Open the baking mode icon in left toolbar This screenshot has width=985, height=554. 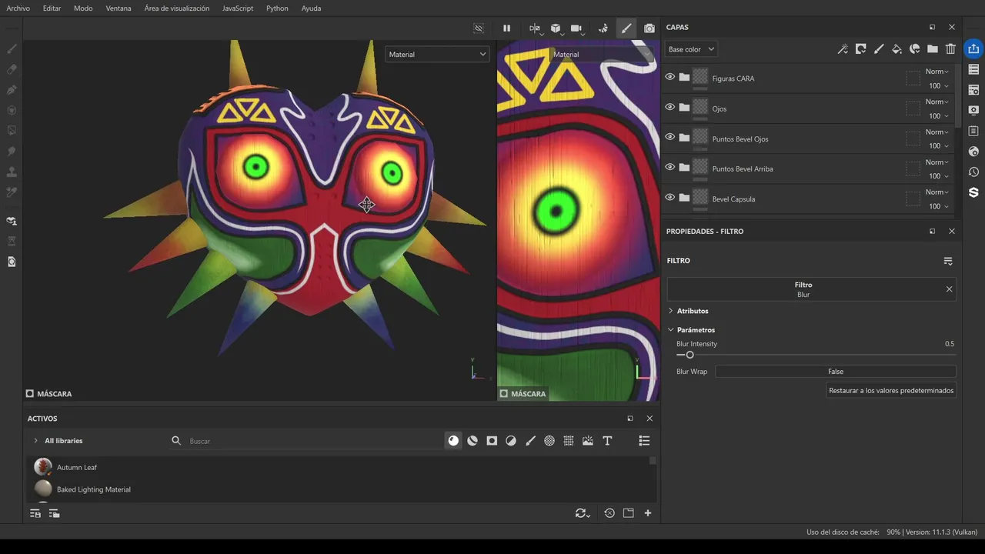point(12,221)
